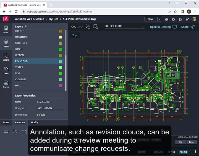Toggle OSNAP mode

(x=142, y=152)
